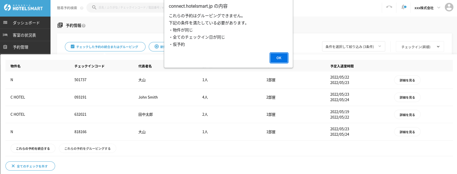The width and height of the screenshot is (457, 174).
Task: Select 予約管理 in the sidebar
Action: [x=21, y=47]
